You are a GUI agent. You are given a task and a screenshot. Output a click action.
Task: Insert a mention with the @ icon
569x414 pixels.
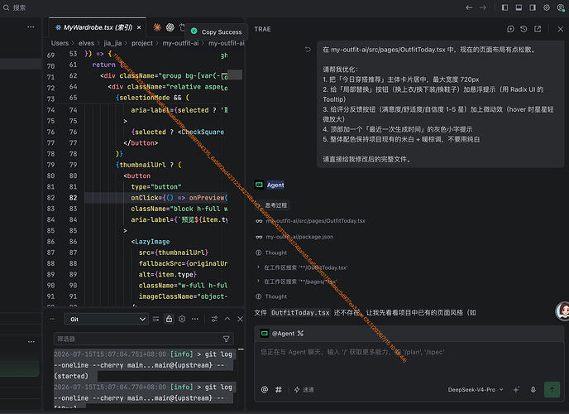(265, 390)
